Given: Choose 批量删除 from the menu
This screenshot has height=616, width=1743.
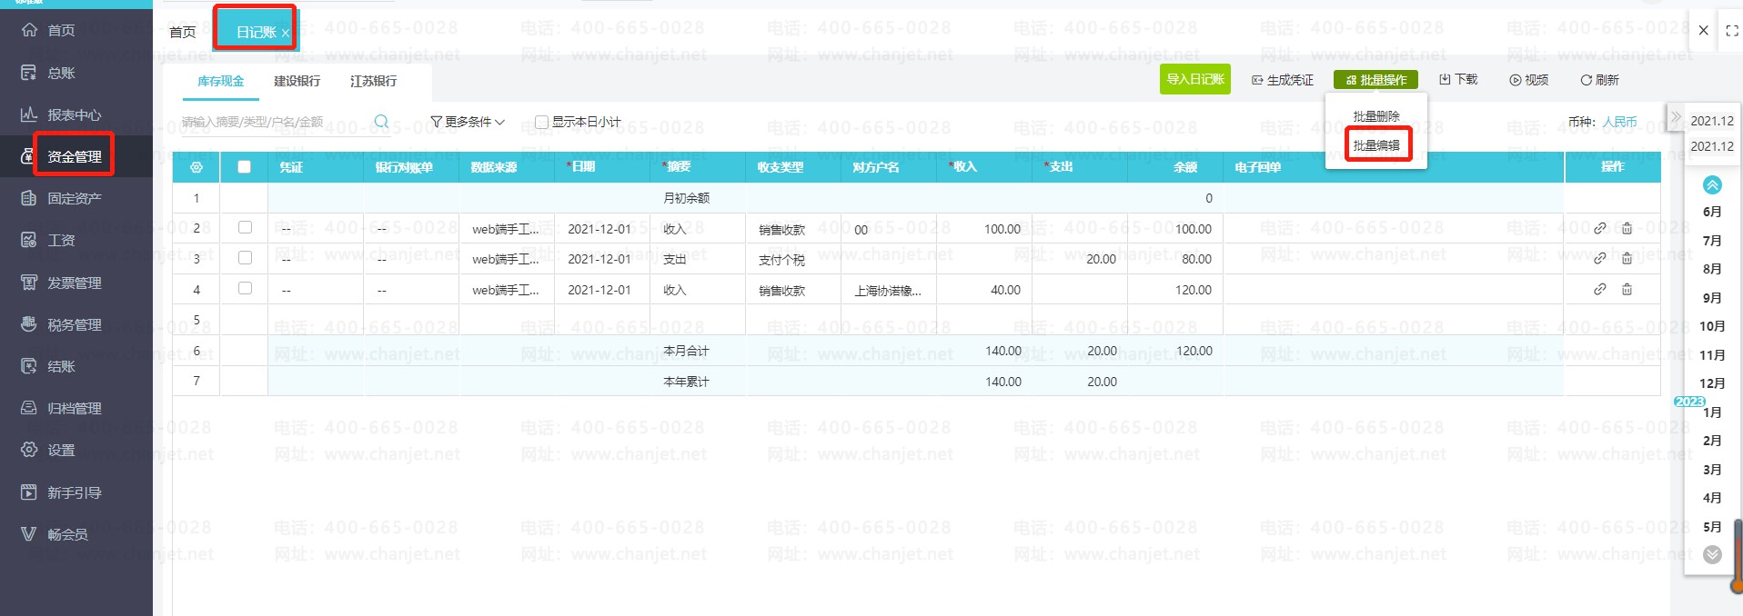Looking at the screenshot, I should point(1375,116).
